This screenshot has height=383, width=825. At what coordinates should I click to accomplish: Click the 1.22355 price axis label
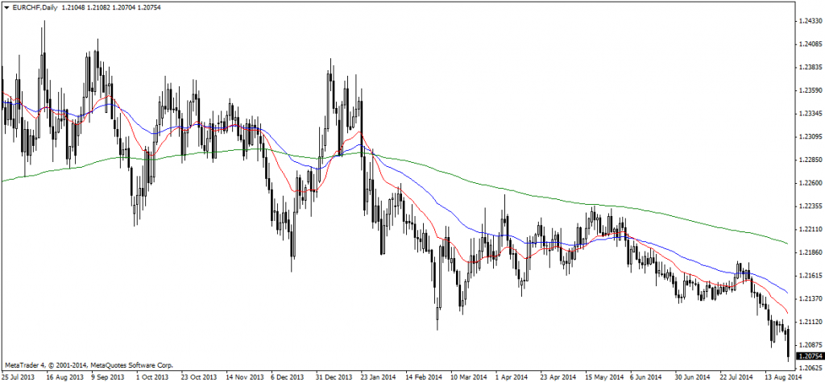pyautogui.click(x=810, y=206)
